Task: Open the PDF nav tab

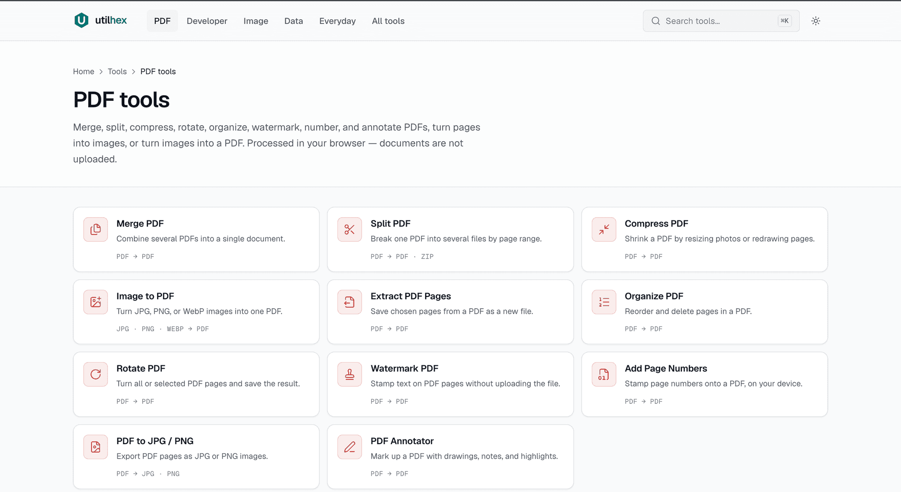Action: (x=162, y=21)
